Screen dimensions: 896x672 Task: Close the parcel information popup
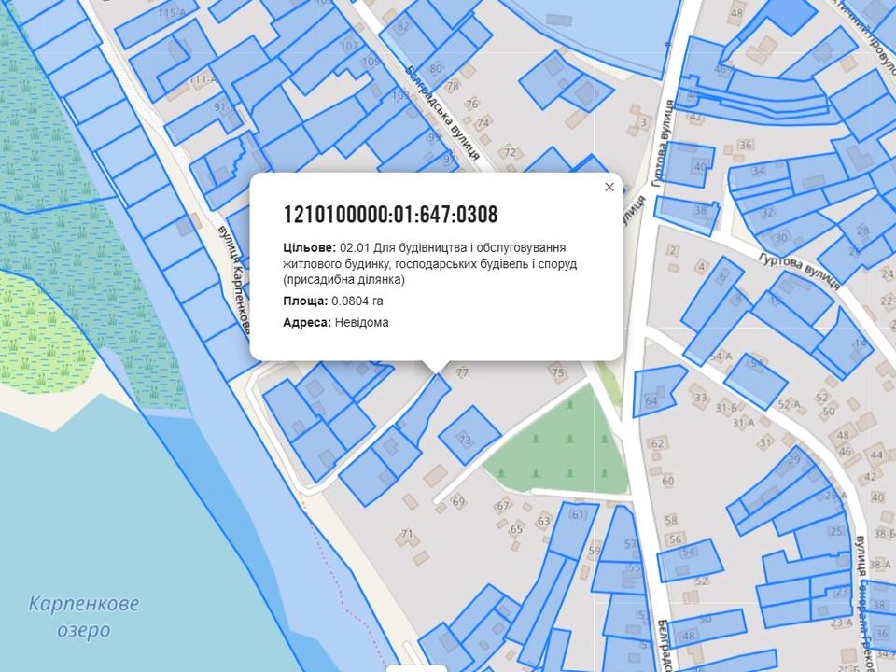(x=609, y=187)
